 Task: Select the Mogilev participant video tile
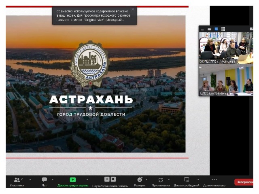(226, 48)
